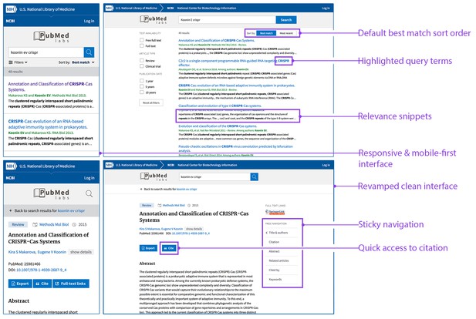Check the Review article type filter

point(142,60)
